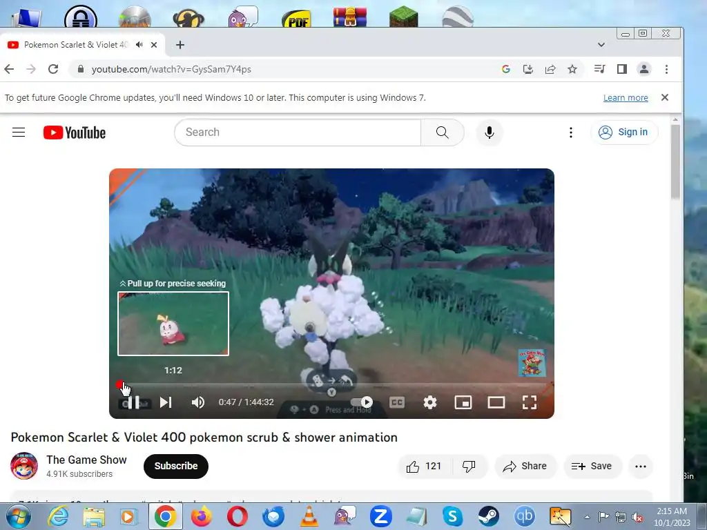Share this page from the omnibox
This screenshot has height=530, width=707.
point(550,69)
